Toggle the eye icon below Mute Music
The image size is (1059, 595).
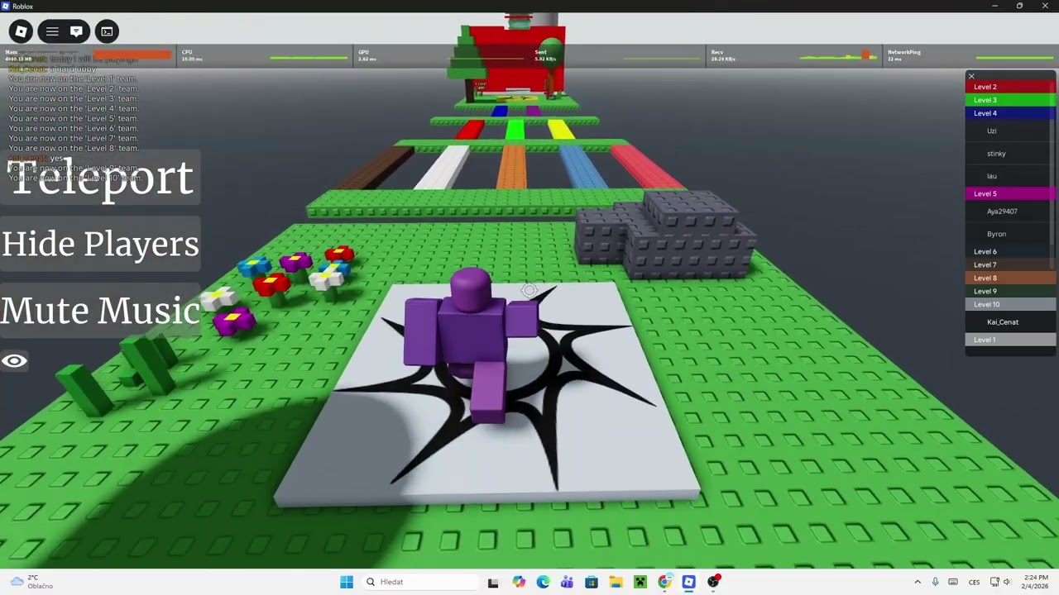14,361
